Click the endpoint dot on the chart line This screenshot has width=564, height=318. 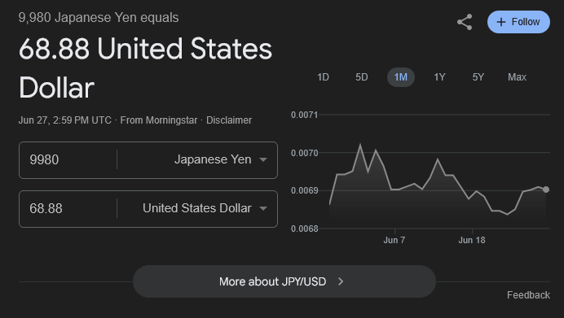[546, 189]
